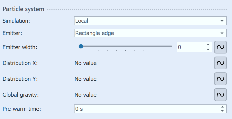Click the Simulation label

click(16, 21)
